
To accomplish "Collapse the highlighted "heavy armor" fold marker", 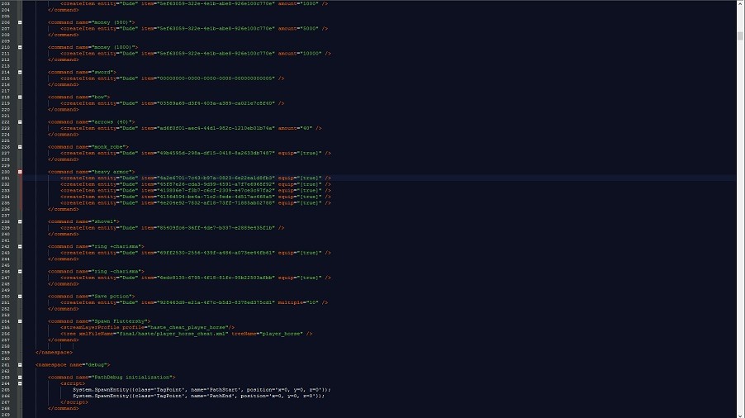I will 20,172.
